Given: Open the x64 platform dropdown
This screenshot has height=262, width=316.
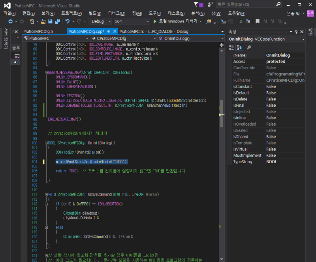Looking at the screenshot, I should tap(132, 21).
